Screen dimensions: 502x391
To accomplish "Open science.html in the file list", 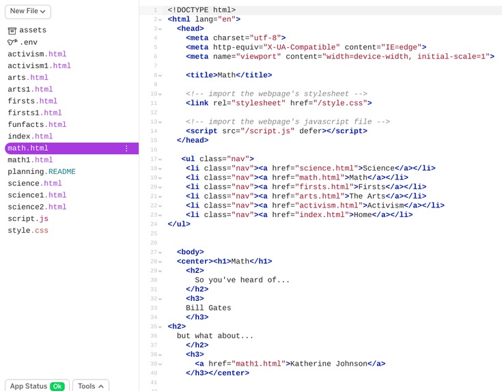I will tap(35, 184).
